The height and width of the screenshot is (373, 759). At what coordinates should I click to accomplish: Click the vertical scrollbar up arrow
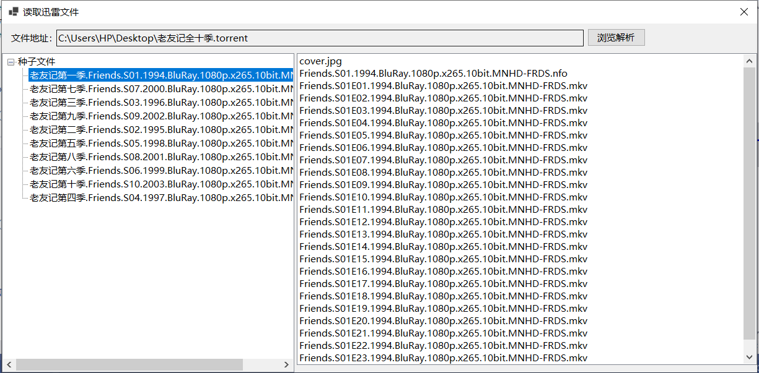749,60
